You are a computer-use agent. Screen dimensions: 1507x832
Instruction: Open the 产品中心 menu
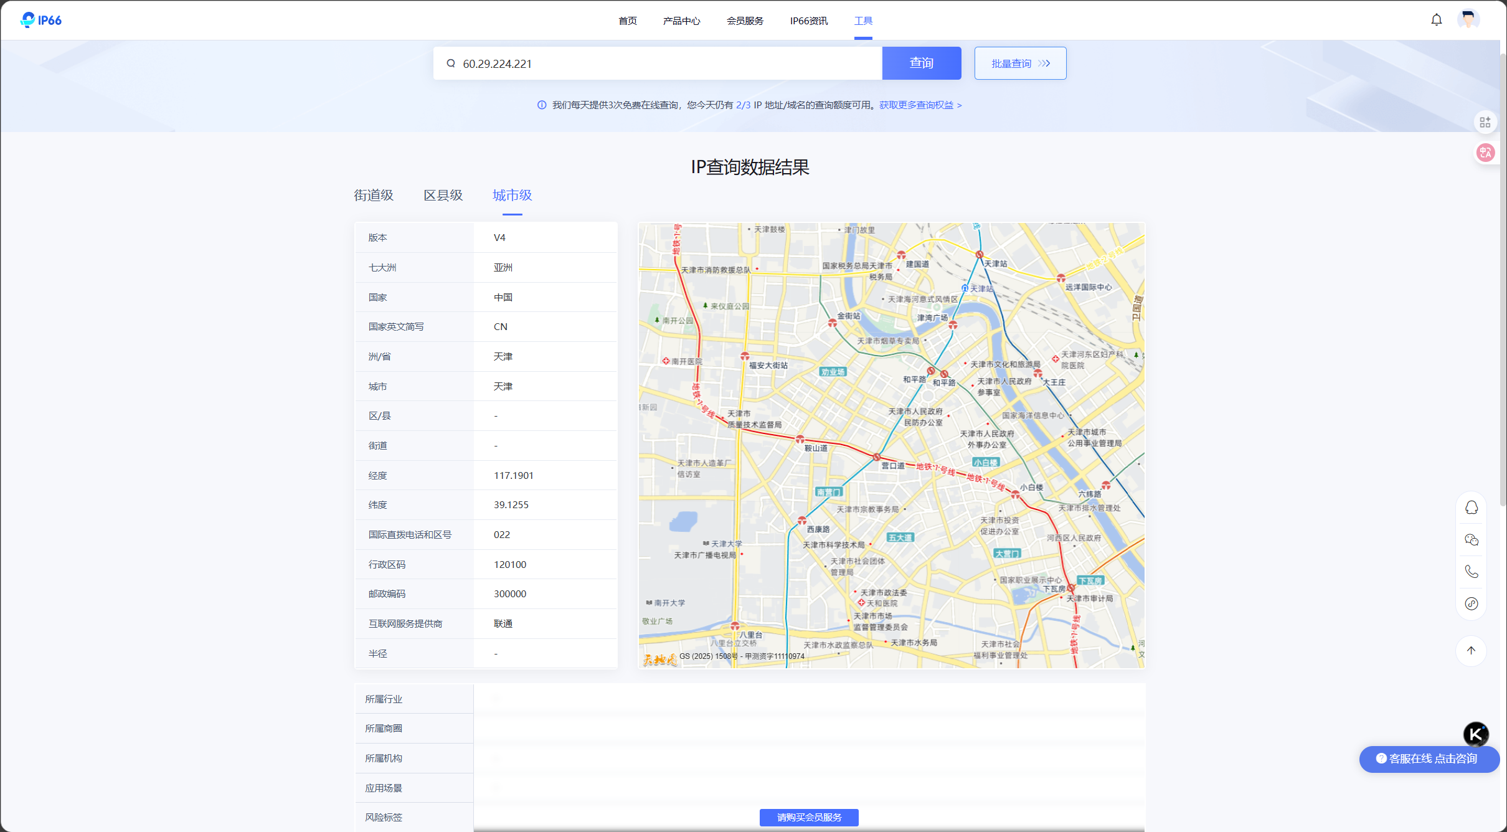click(681, 21)
